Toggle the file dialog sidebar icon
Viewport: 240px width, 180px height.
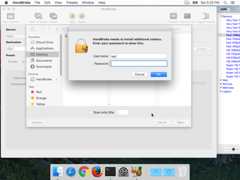pos(33,29)
